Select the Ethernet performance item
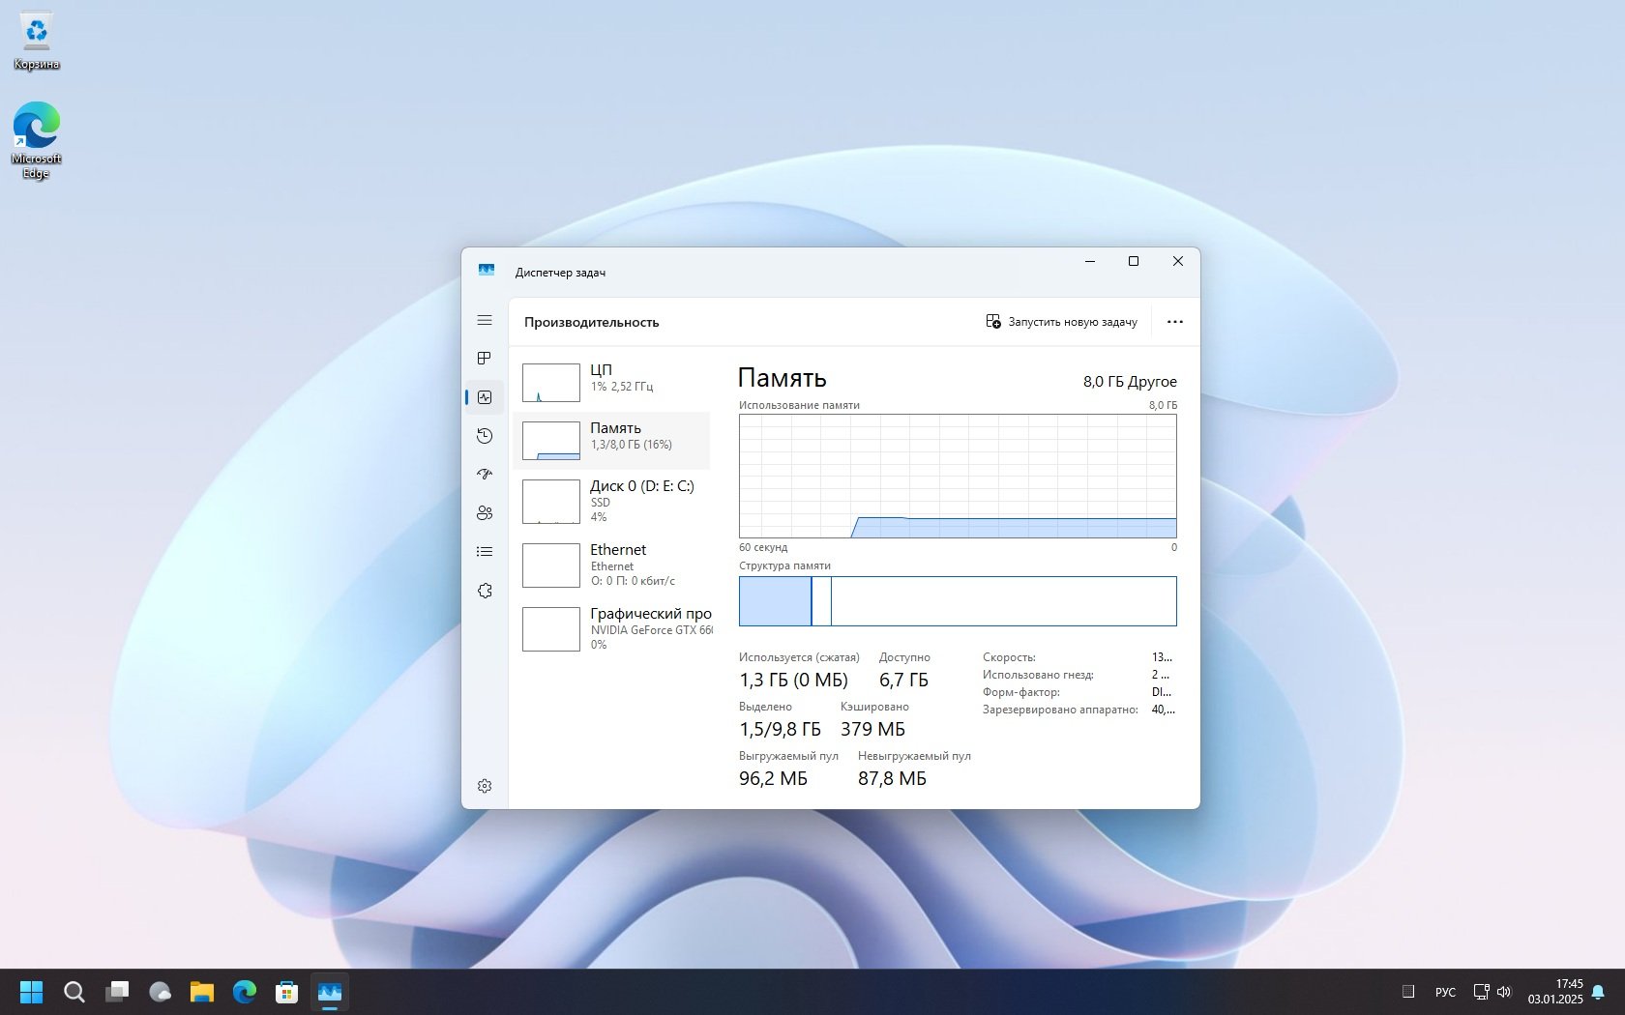 pyautogui.click(x=613, y=565)
